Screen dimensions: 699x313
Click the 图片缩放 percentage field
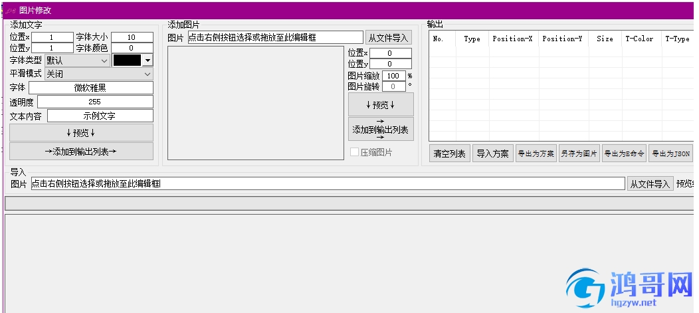(x=394, y=76)
